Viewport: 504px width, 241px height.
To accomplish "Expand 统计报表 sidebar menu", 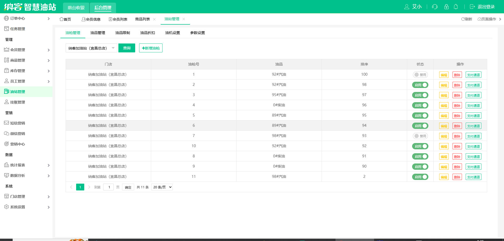I will [x=26, y=165].
